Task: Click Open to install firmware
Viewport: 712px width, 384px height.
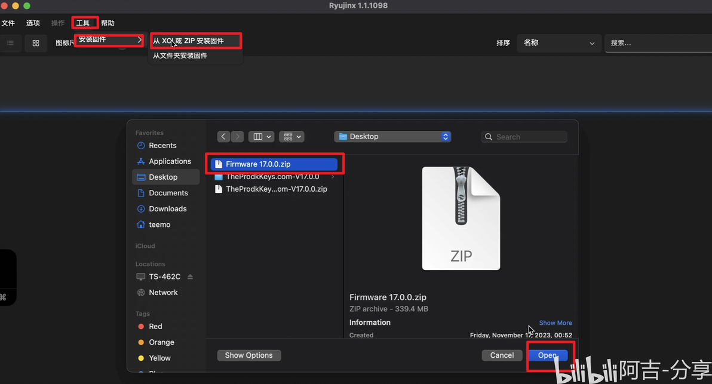Action: click(548, 355)
